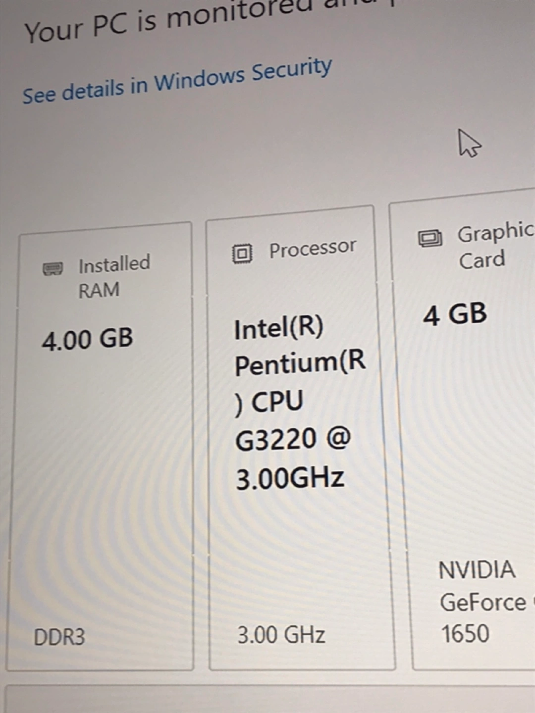
Task: Click the panel below the spec cards
Action: pyautogui.click(x=267, y=701)
